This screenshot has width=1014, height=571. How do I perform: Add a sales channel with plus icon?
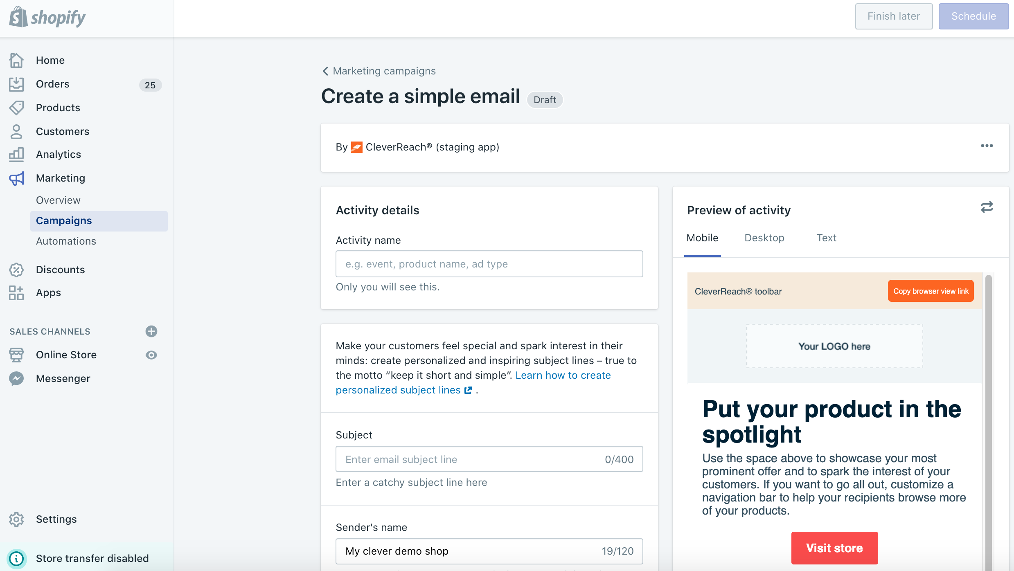pos(151,331)
